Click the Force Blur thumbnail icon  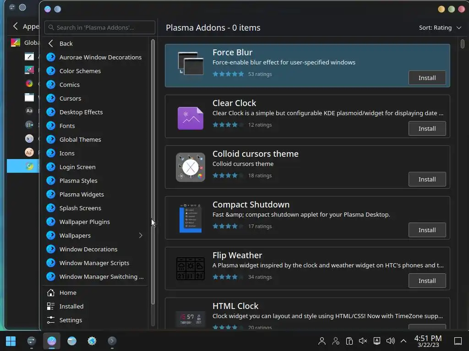coord(191,63)
